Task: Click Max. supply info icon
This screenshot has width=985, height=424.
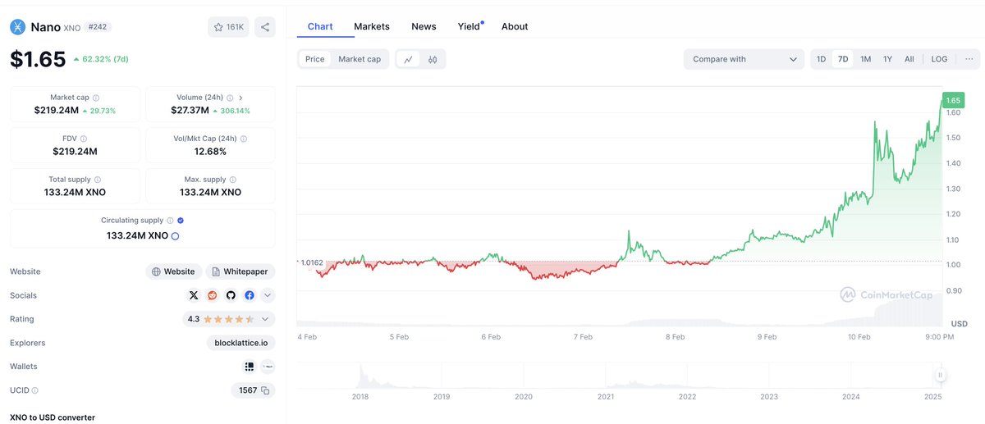Action: tap(233, 180)
